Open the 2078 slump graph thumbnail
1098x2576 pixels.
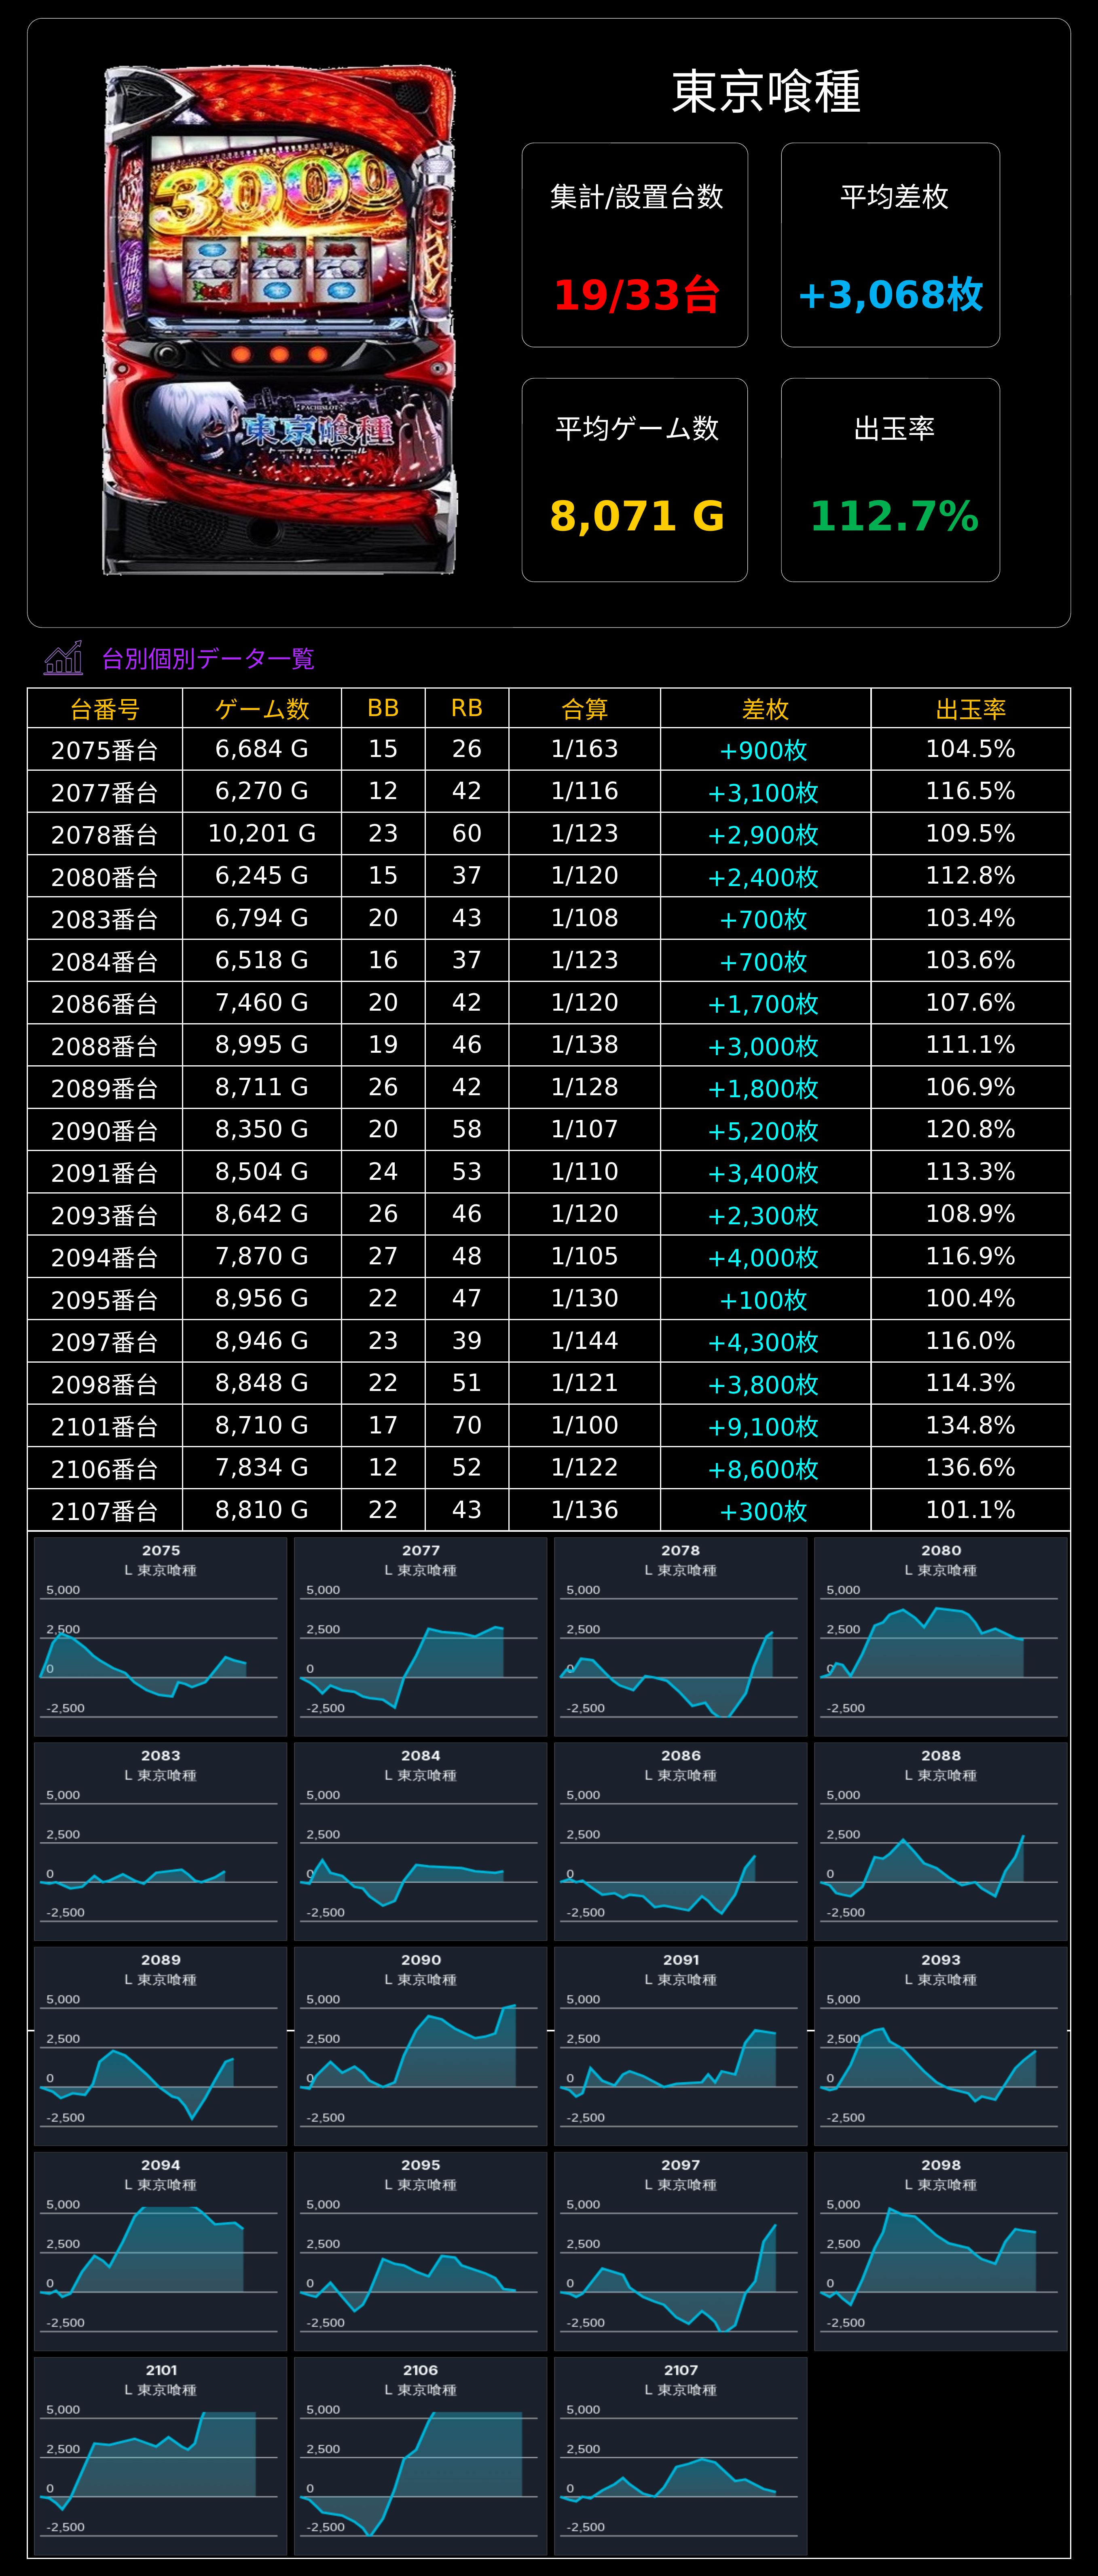click(681, 1636)
